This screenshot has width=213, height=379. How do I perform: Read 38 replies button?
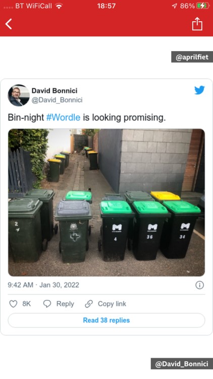(x=107, y=320)
